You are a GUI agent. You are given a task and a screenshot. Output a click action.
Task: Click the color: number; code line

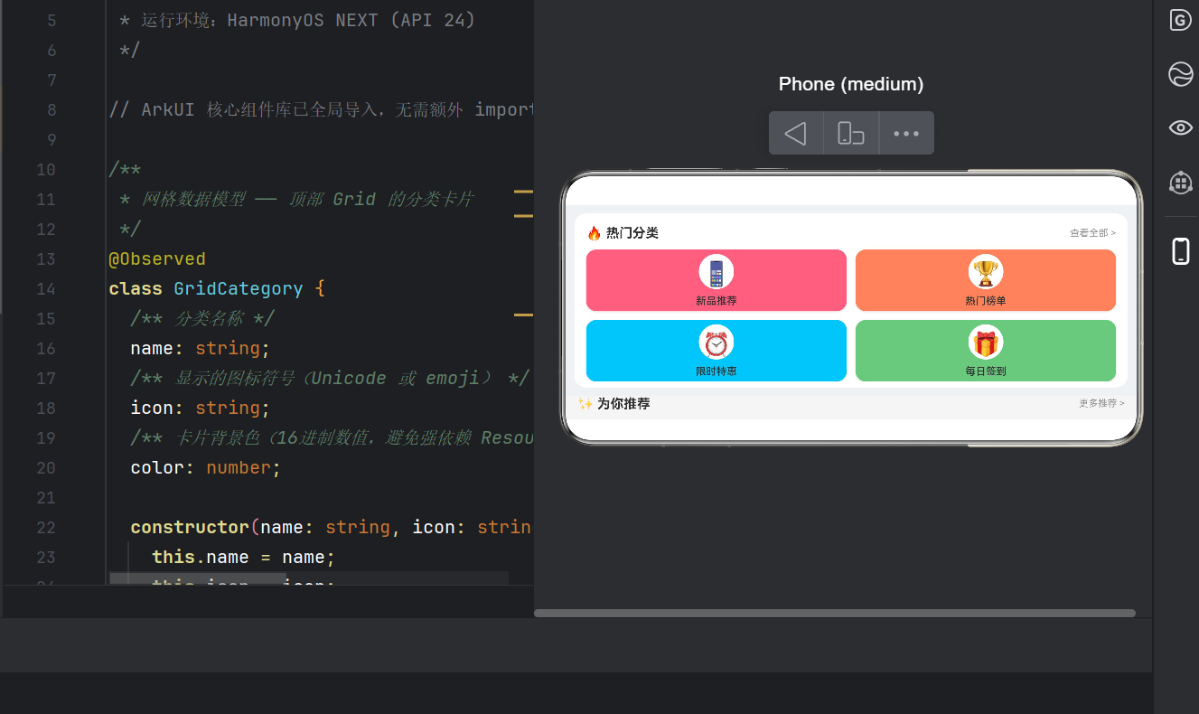click(x=206, y=468)
